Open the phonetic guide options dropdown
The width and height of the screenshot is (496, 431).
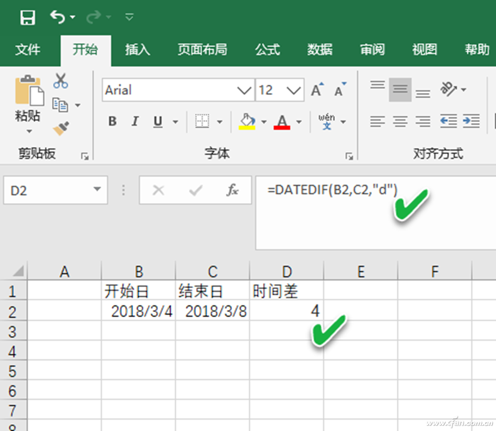(x=343, y=122)
